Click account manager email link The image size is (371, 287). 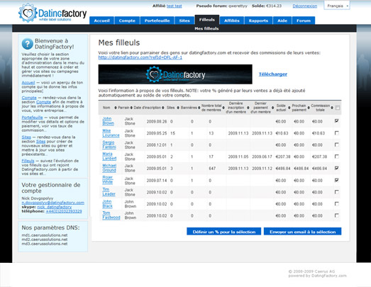53,203
